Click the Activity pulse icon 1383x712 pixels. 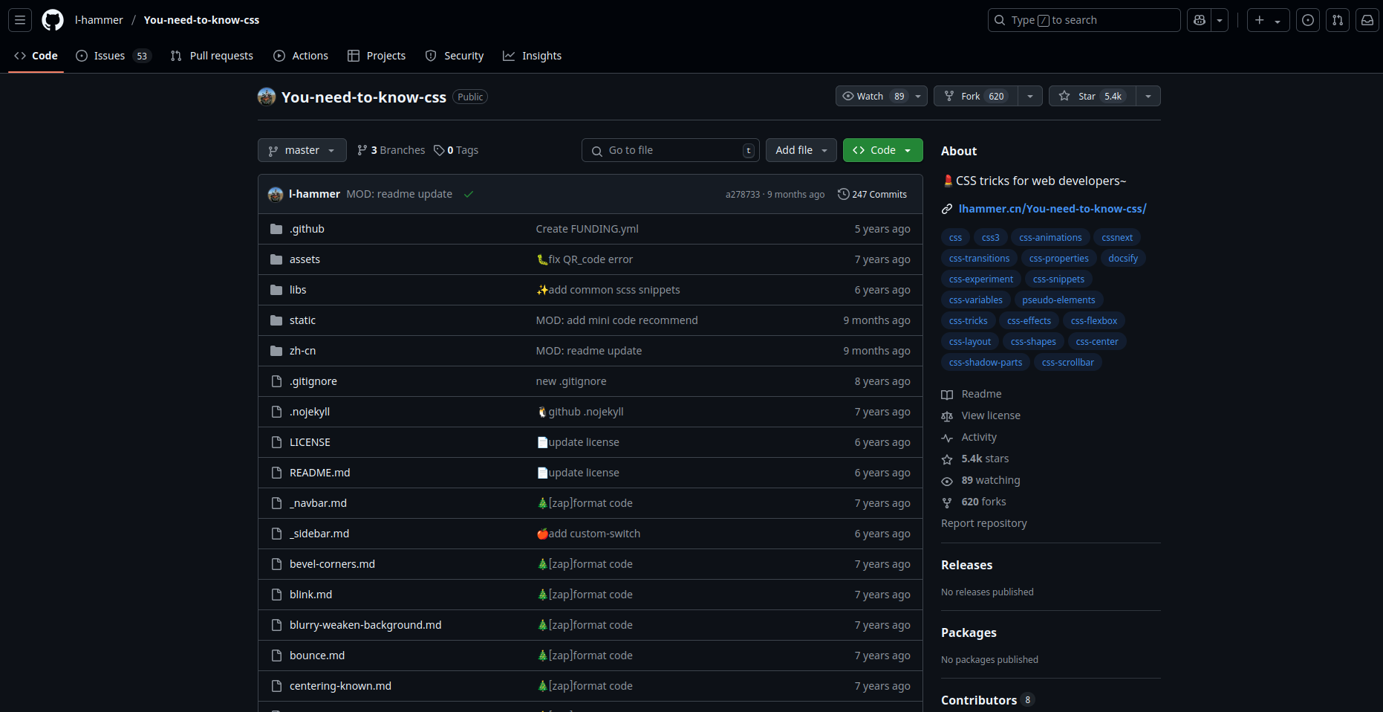pos(947,438)
